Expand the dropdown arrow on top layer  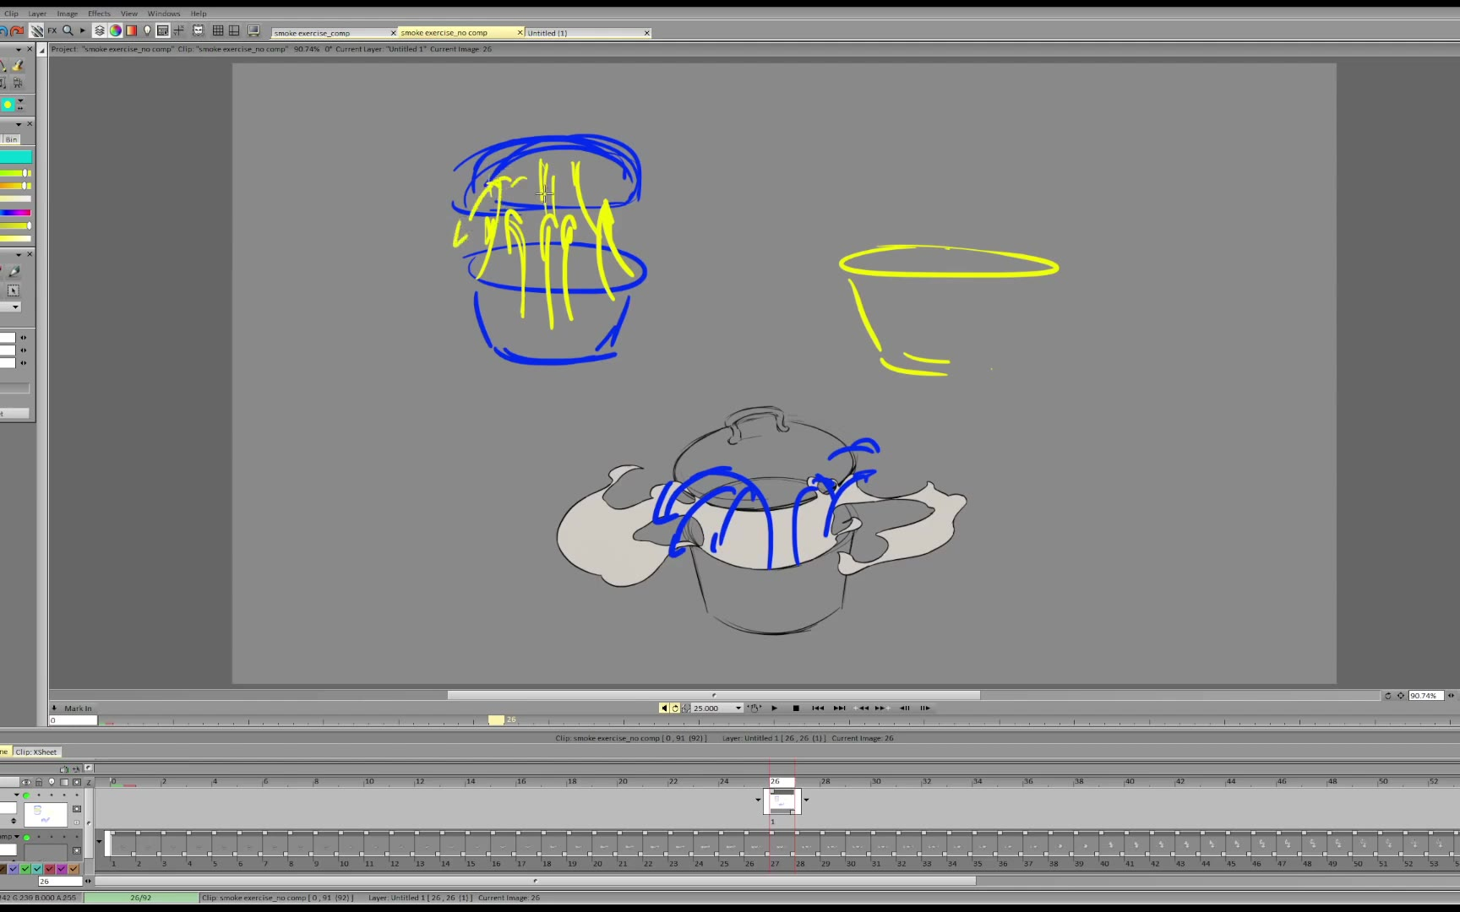coord(16,795)
